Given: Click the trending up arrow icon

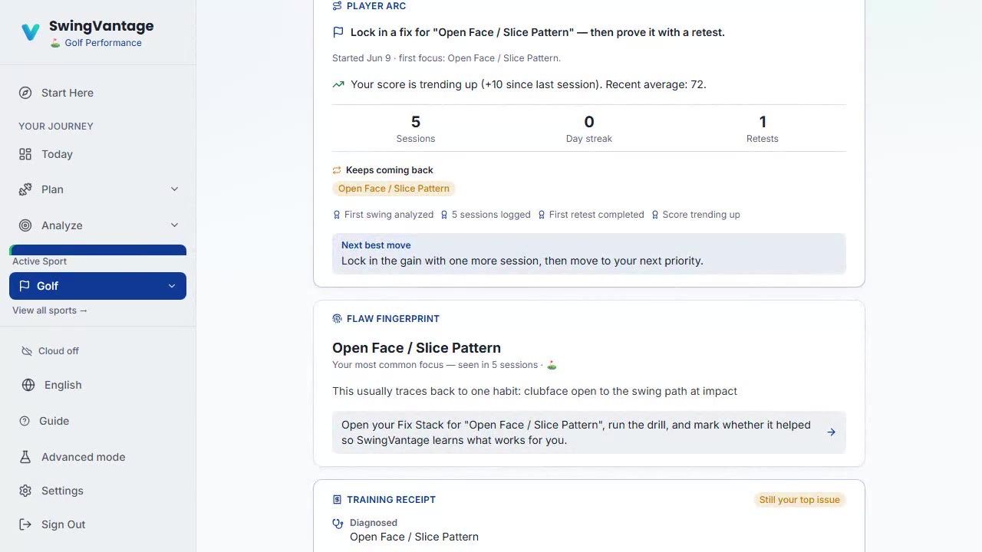Looking at the screenshot, I should 338,84.
